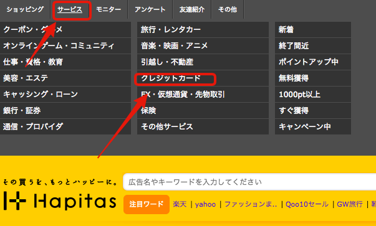Select FX・仮想通貨・先物取引 category
The width and height of the screenshot is (376, 226).
click(203, 95)
